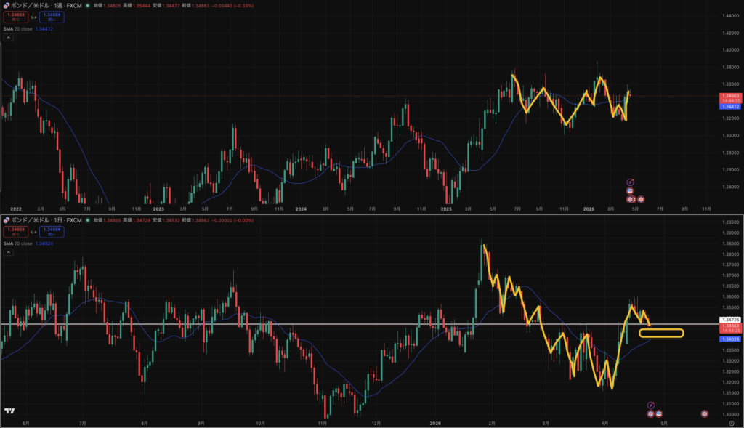
Task: Click the green market status dot, daily chart
Action: (87, 220)
